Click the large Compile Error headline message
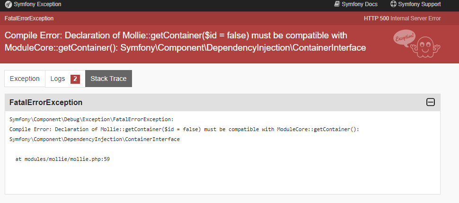Screen dimensions: 459x203 185,42
